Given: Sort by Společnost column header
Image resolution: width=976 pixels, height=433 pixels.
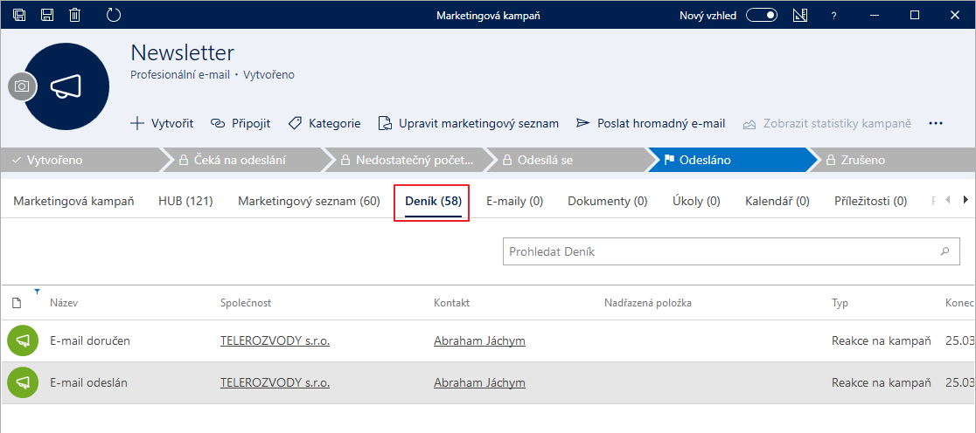Looking at the screenshot, I should click(246, 303).
